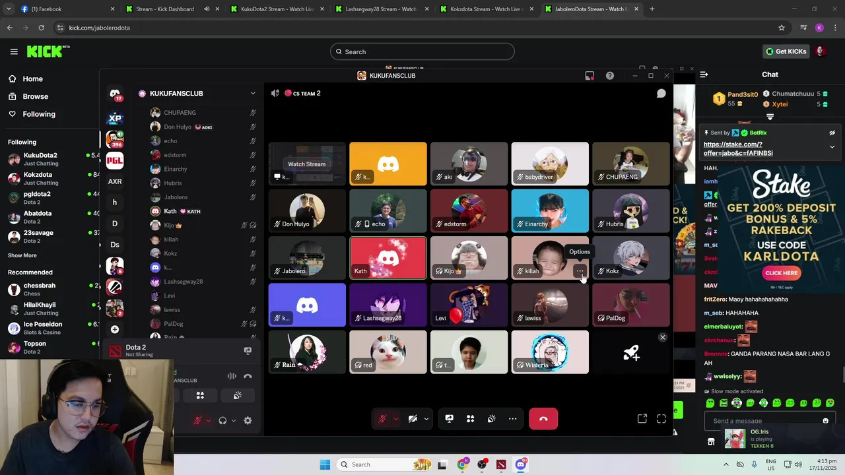Image resolution: width=845 pixels, height=475 pixels.
Task: Open Discord user settings gear
Action: tap(248, 420)
